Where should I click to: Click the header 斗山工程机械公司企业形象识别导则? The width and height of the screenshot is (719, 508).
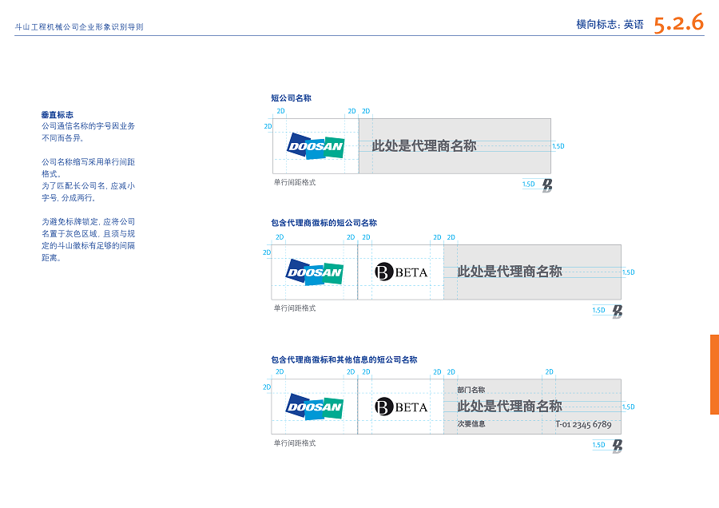tap(79, 27)
